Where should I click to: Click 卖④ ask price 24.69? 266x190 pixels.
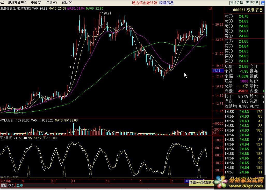244,21
